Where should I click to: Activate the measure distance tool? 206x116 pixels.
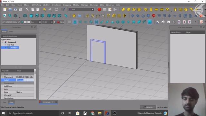point(66,16)
